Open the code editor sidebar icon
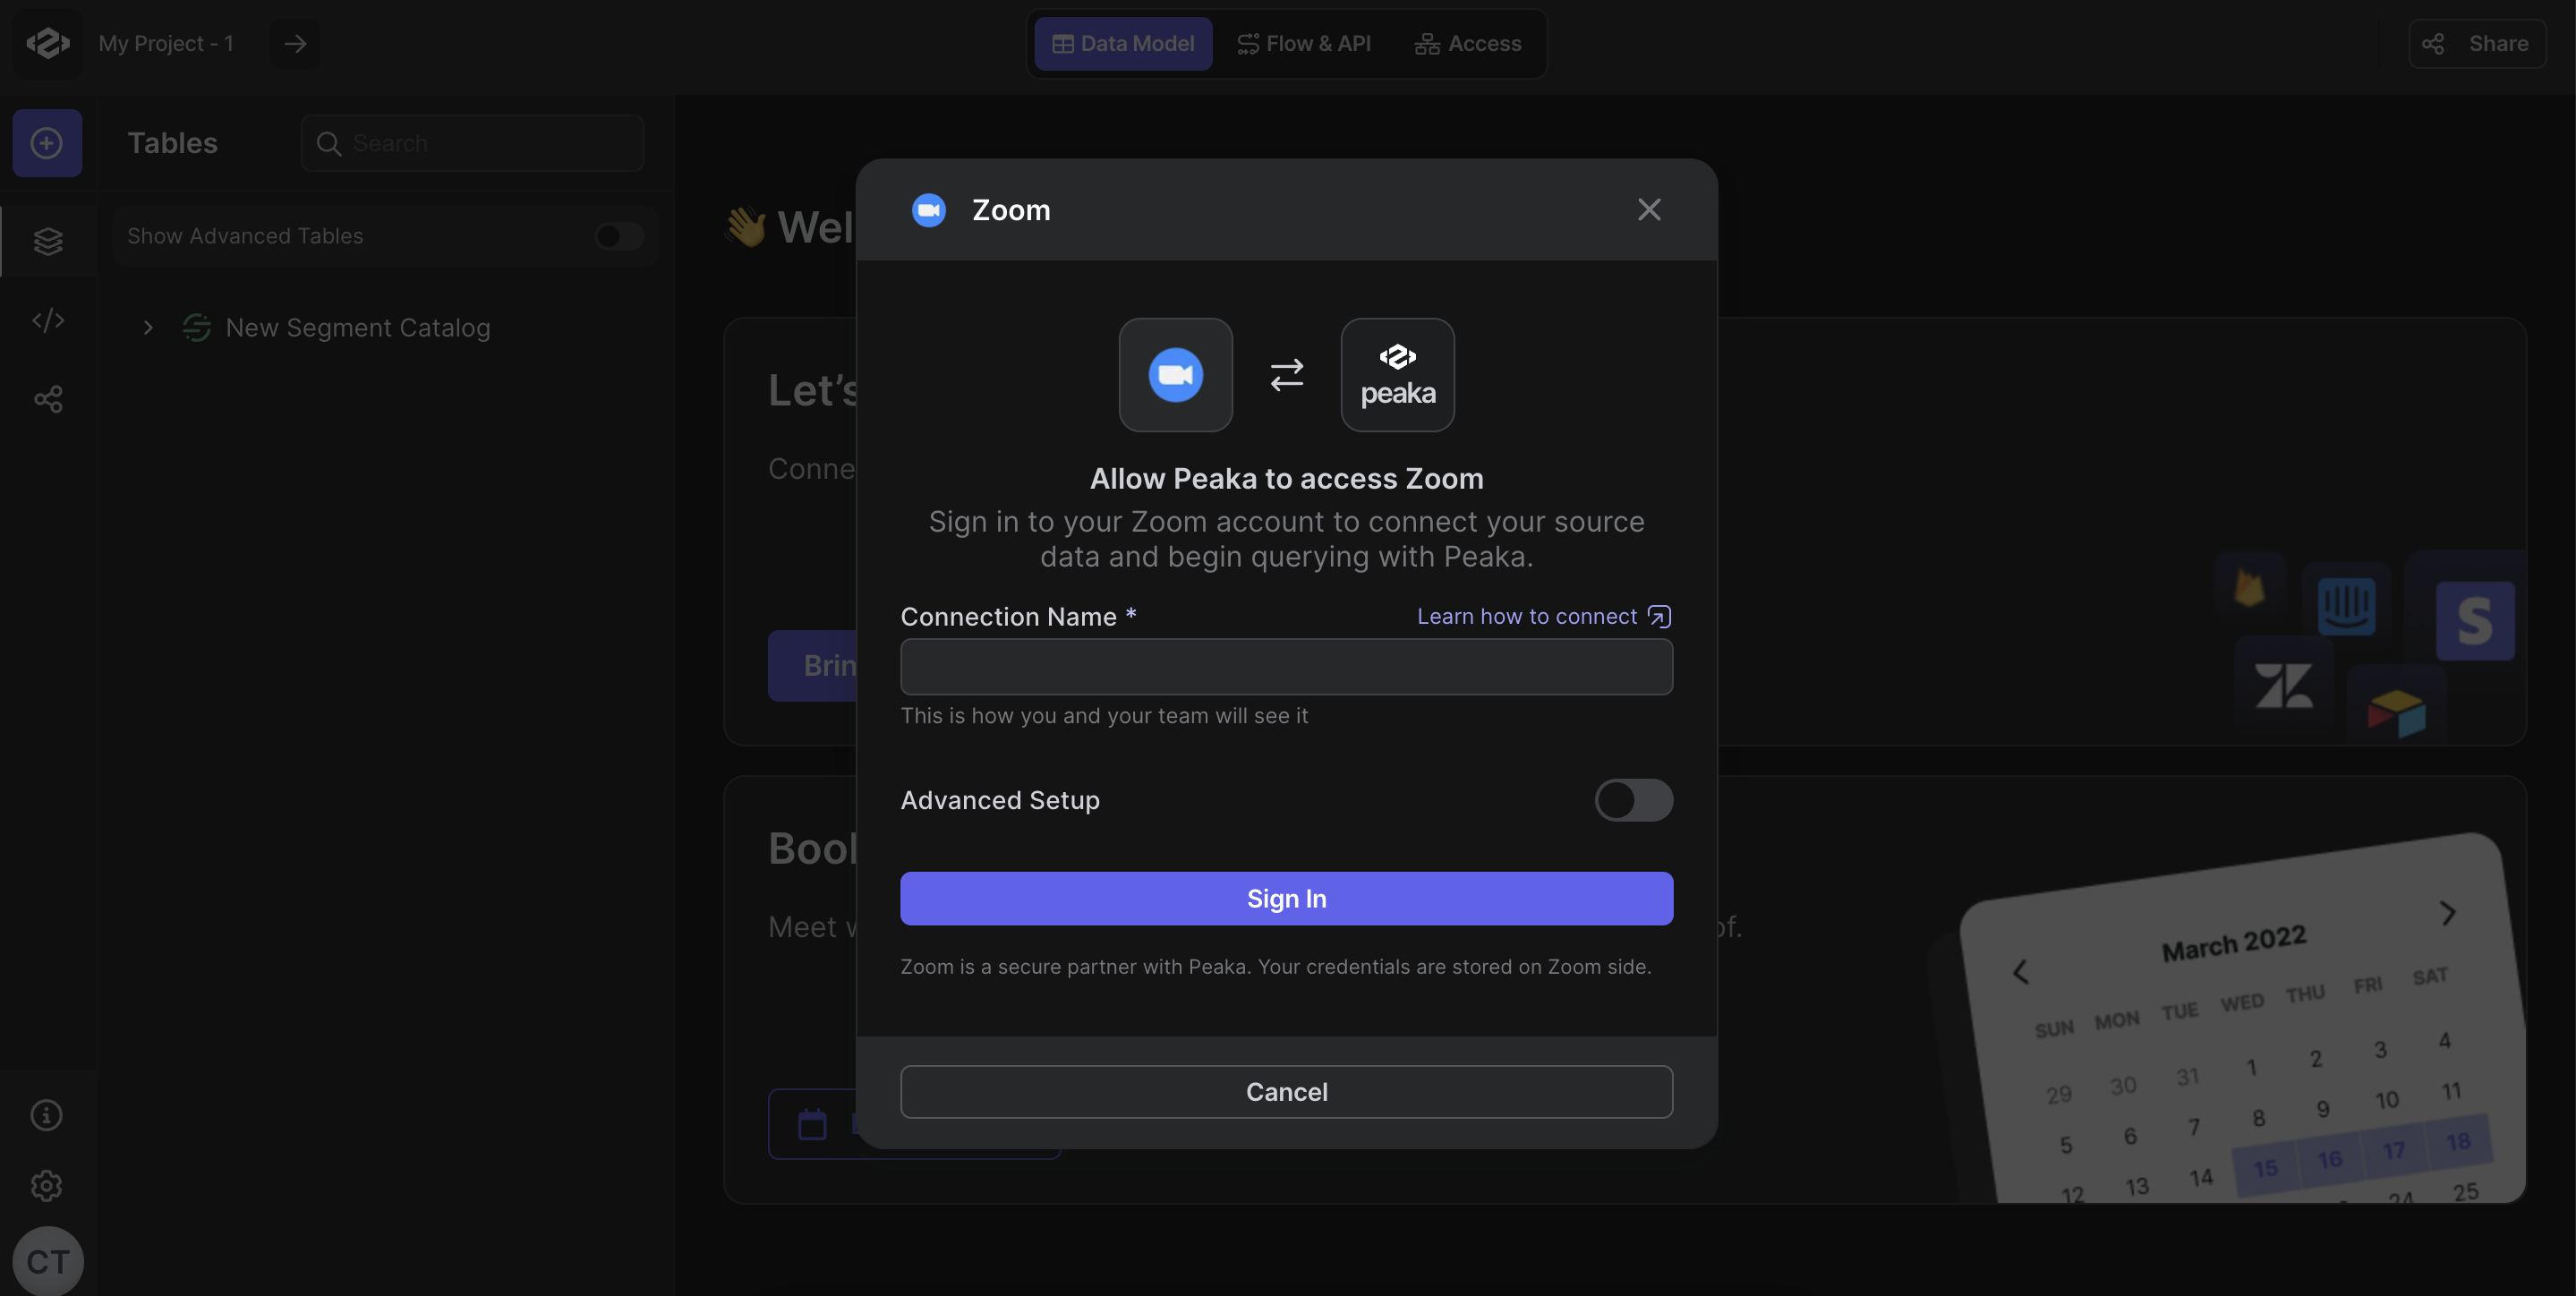This screenshot has height=1296, width=2576. pos(48,320)
